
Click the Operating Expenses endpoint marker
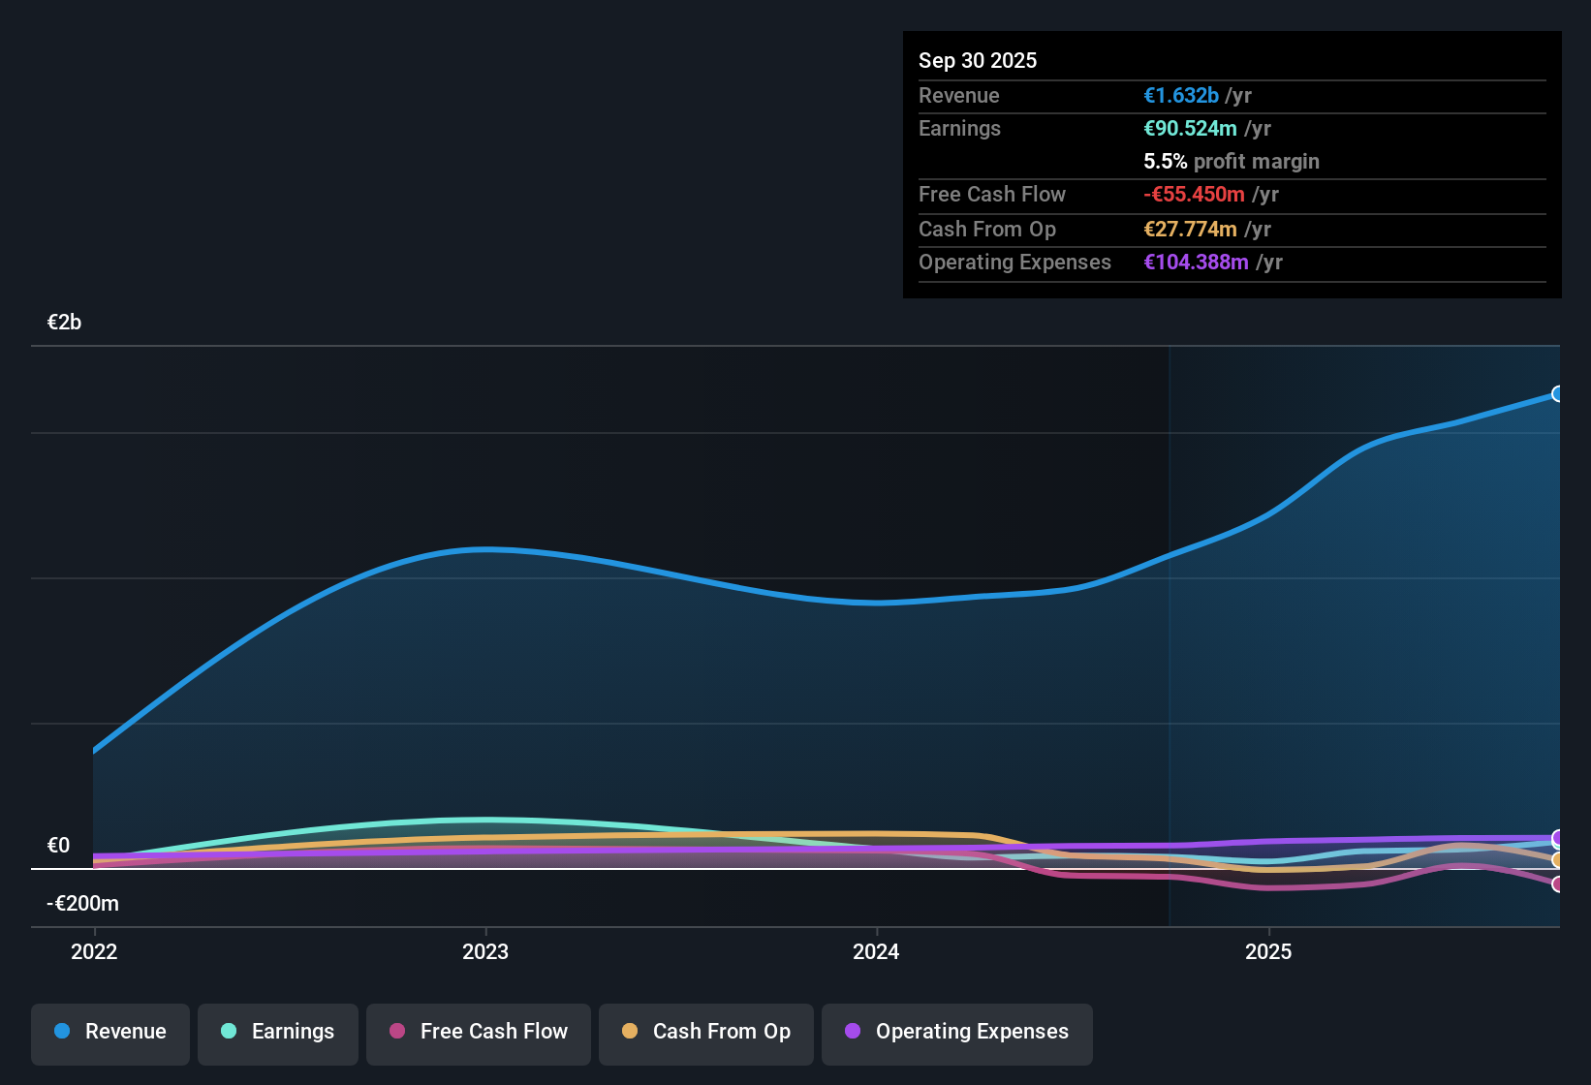click(x=1556, y=837)
